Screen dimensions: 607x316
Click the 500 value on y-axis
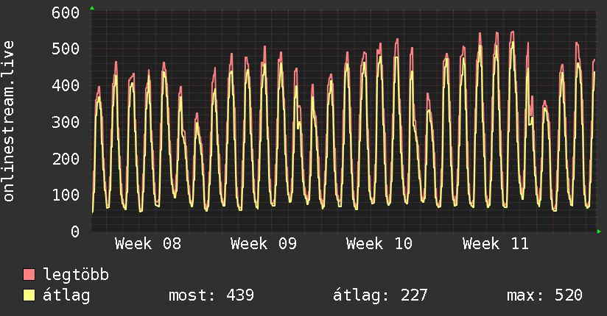pos(66,49)
